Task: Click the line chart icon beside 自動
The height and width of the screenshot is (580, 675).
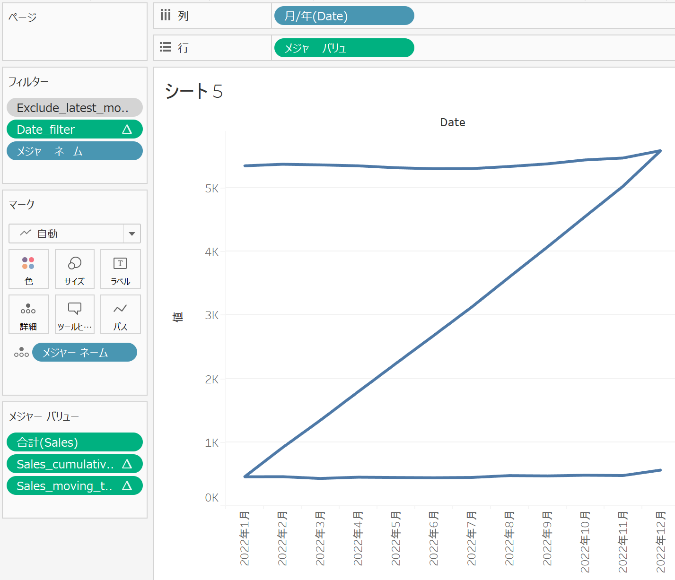Action: click(x=26, y=233)
